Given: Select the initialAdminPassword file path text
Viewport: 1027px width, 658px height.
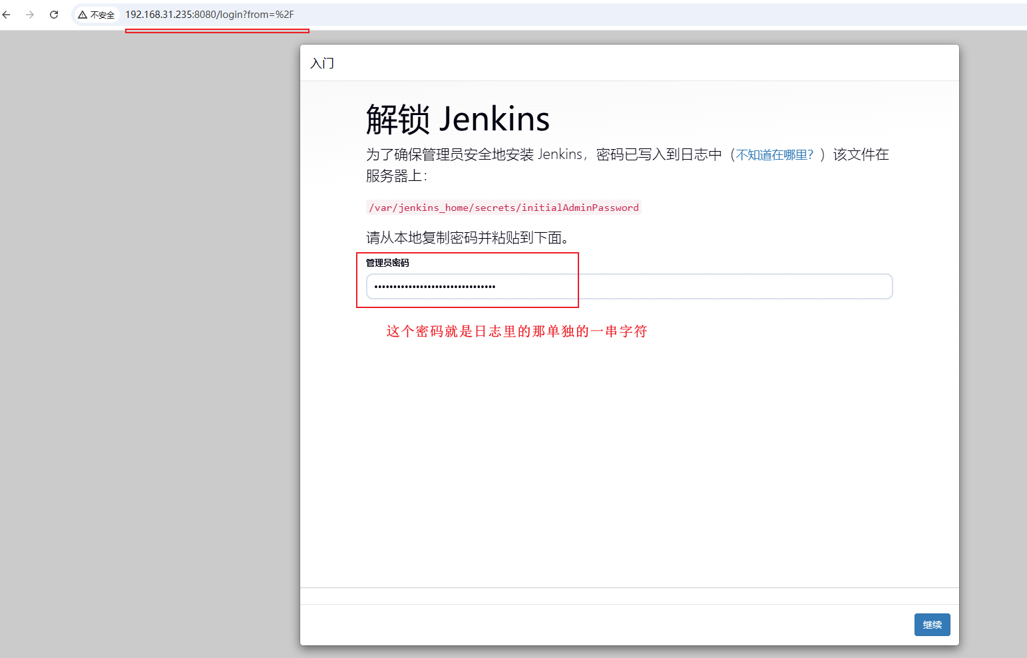Looking at the screenshot, I should click(504, 208).
